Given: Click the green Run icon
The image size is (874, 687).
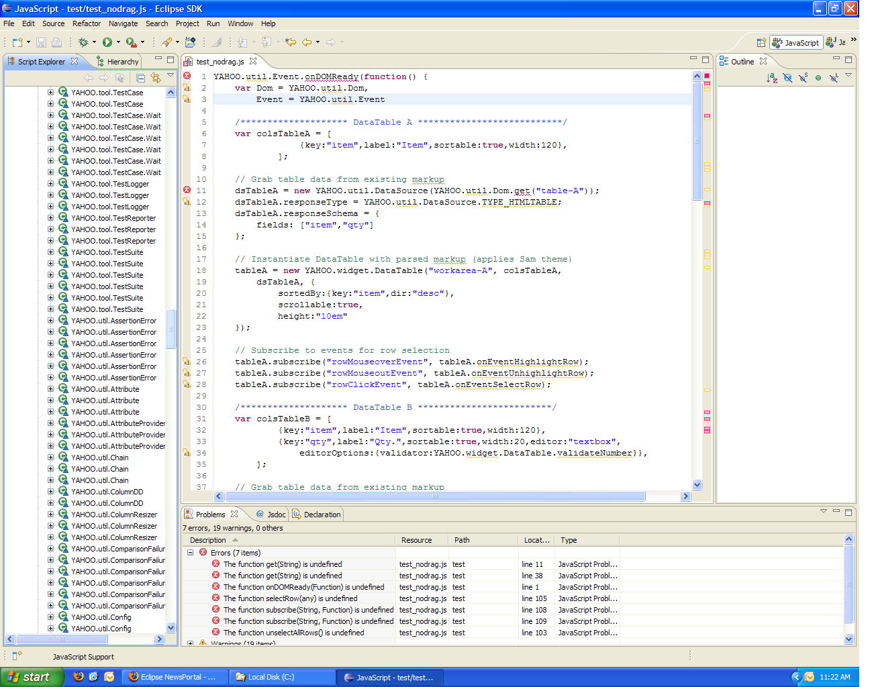Looking at the screenshot, I should 107,42.
